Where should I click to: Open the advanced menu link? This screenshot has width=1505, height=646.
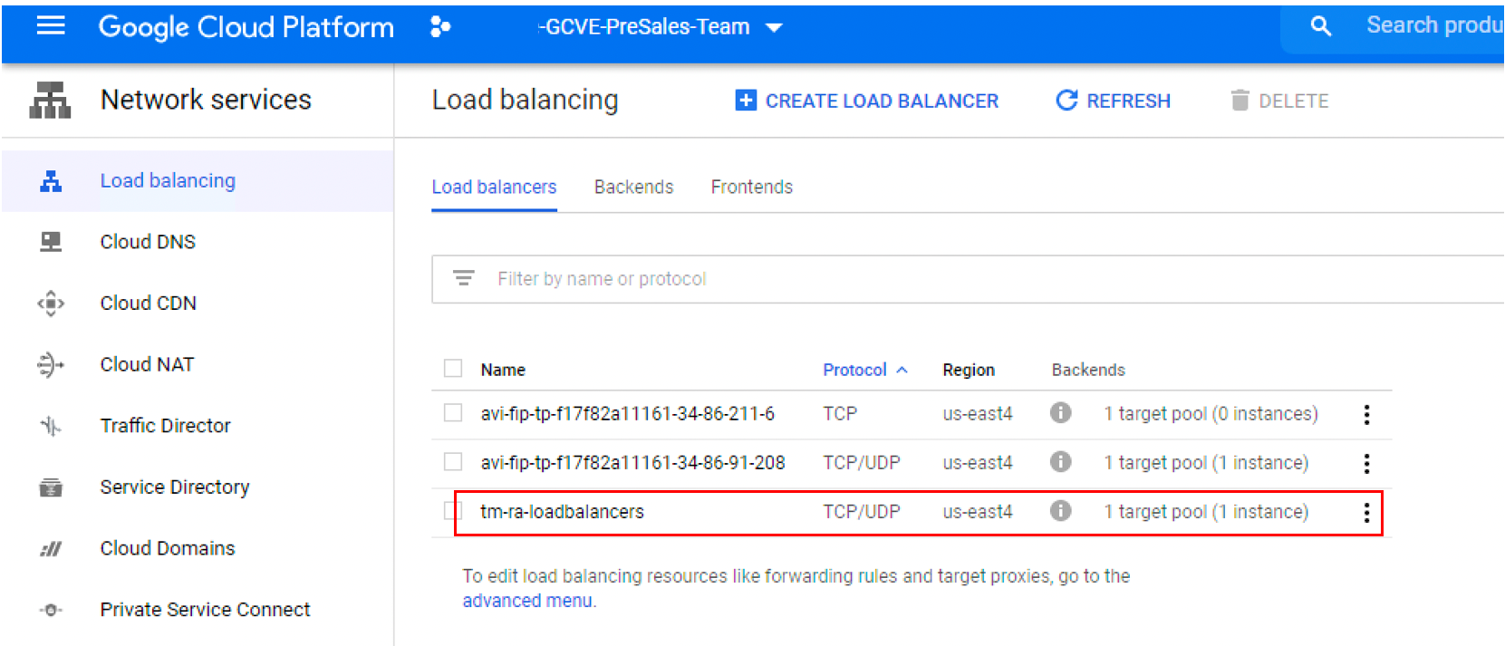(527, 601)
